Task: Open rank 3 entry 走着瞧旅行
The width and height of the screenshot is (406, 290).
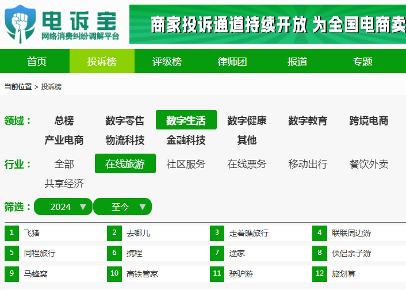Action: tap(249, 232)
